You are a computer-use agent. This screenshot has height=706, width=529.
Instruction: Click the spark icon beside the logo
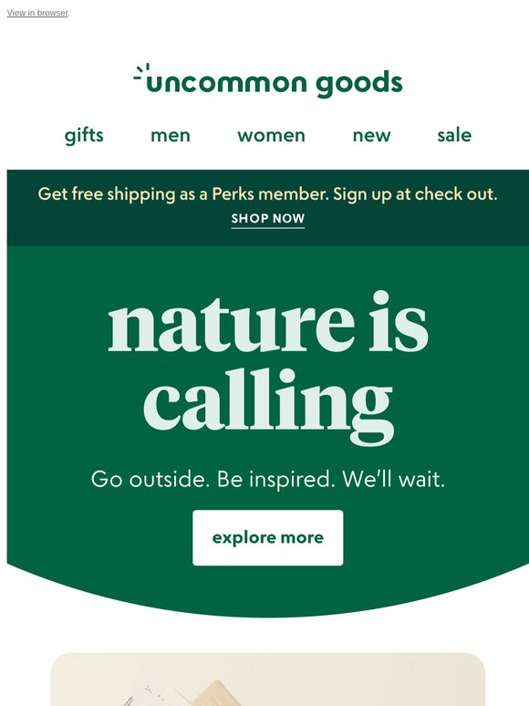point(141,71)
